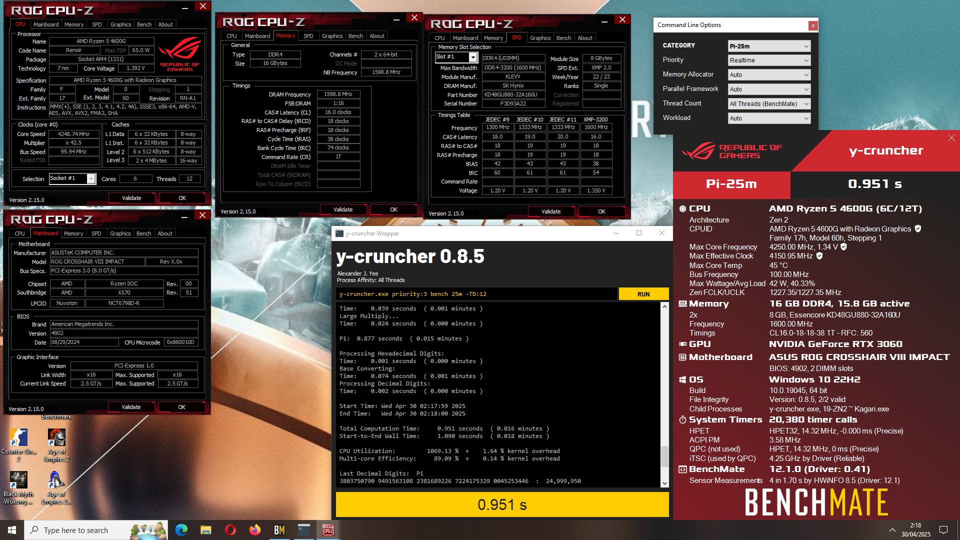
Task: Open Opera browser from taskbar
Action: click(x=230, y=530)
